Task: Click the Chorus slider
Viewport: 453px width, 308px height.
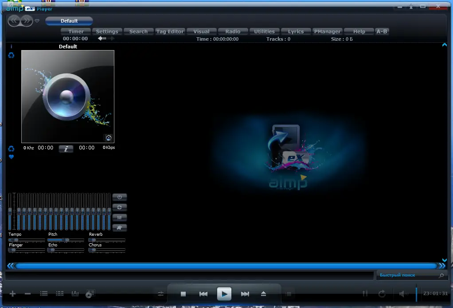Action: 107,250
